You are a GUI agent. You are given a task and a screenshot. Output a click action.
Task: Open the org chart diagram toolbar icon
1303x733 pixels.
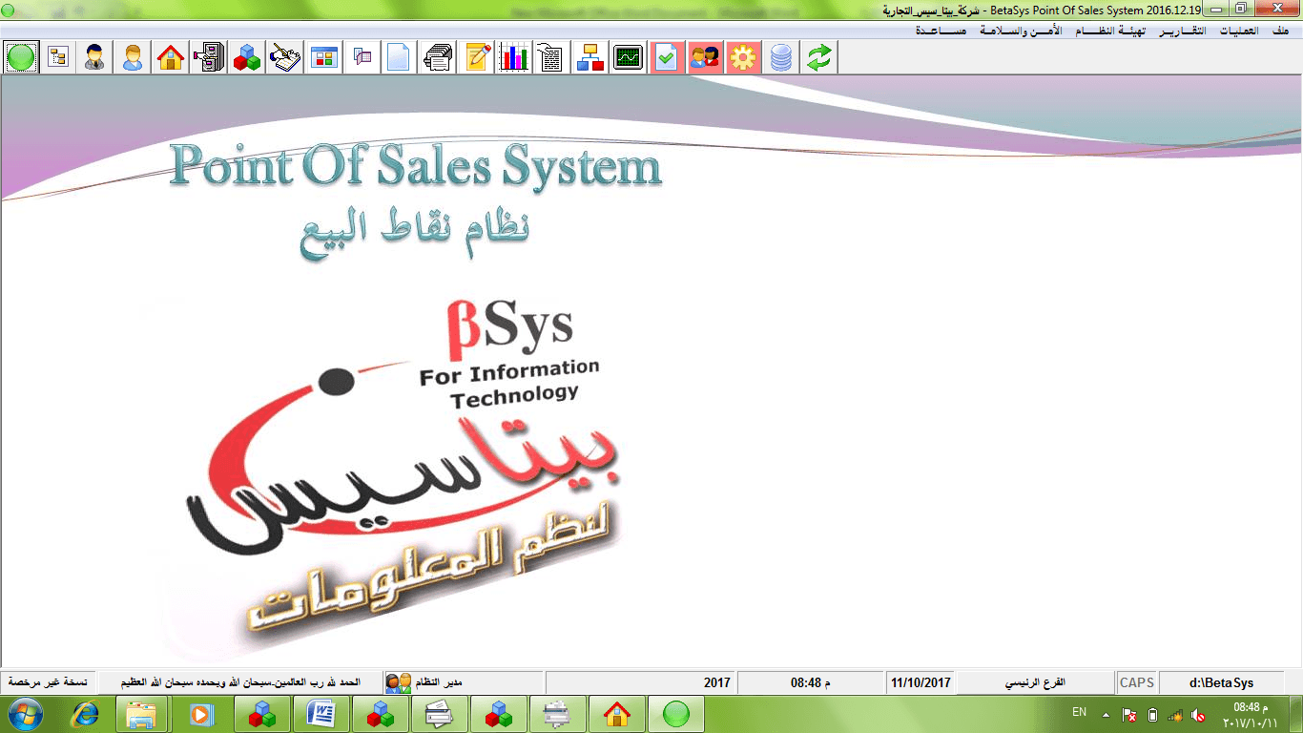click(590, 57)
